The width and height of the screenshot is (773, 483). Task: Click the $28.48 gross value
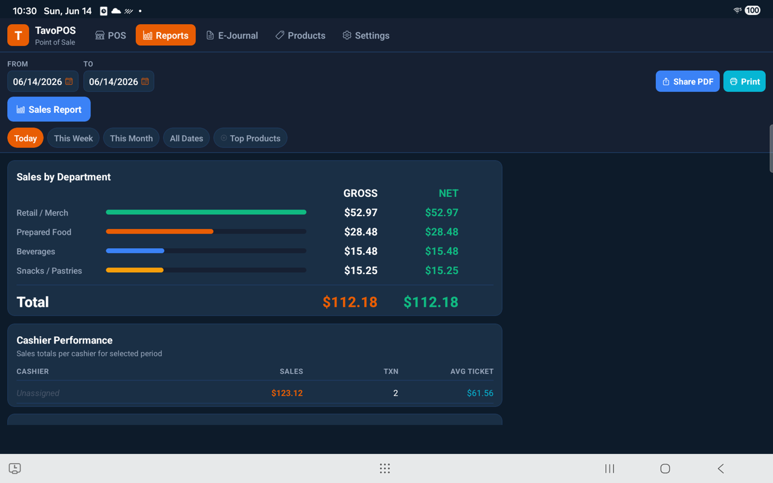[361, 232]
